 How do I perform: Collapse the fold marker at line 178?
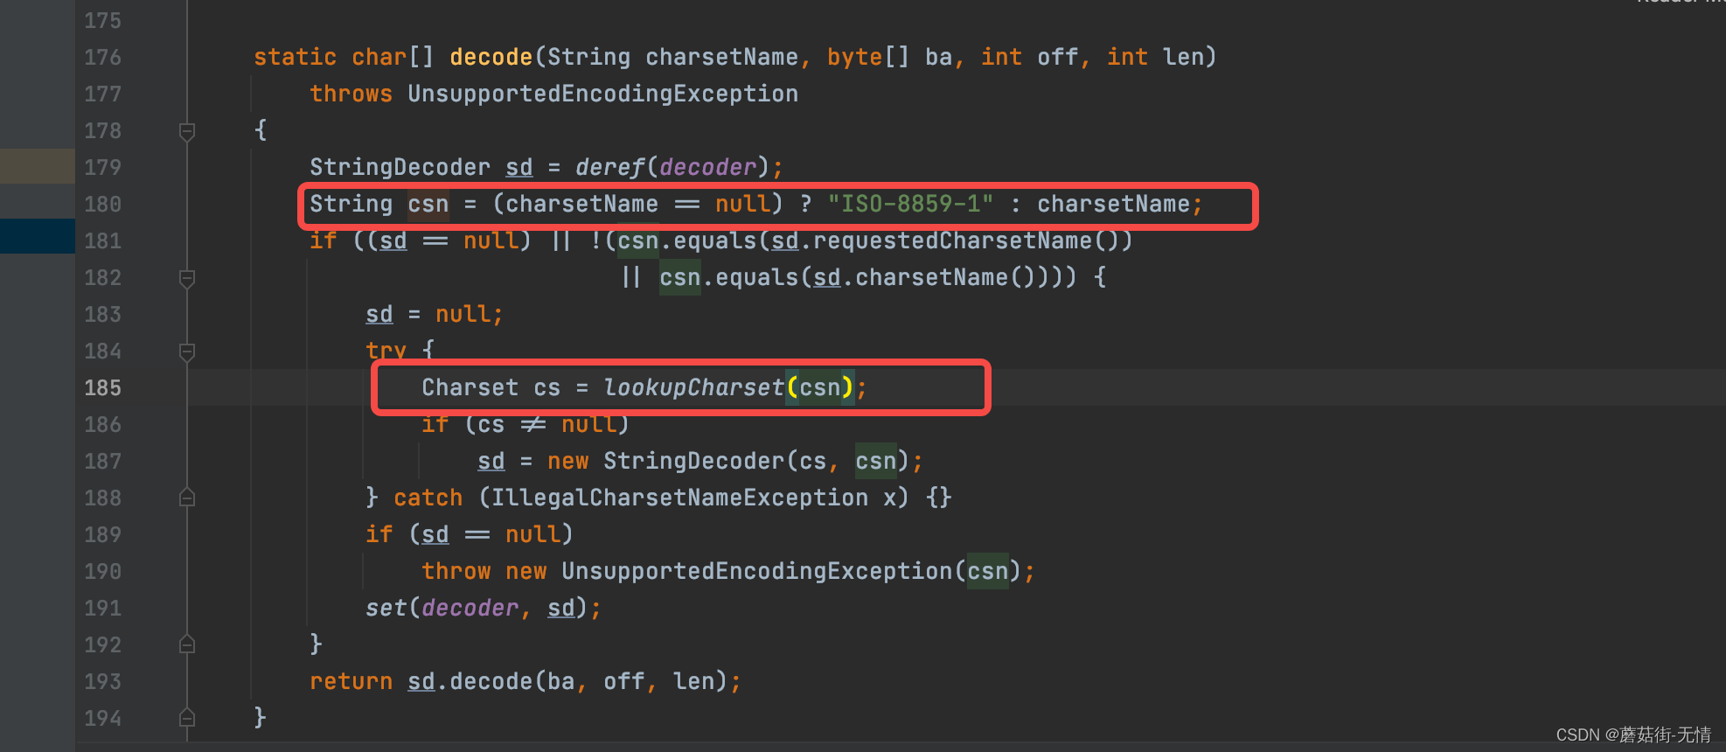tap(186, 131)
